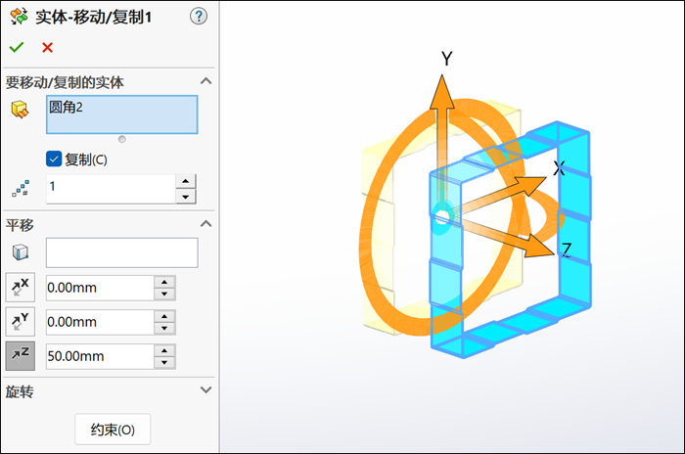This screenshot has height=454, width=685.
Task: Click the copy count field showing 1
Action: point(111,189)
